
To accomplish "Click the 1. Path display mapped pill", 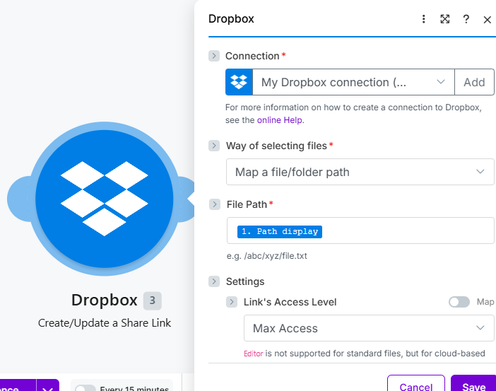I will click(280, 232).
